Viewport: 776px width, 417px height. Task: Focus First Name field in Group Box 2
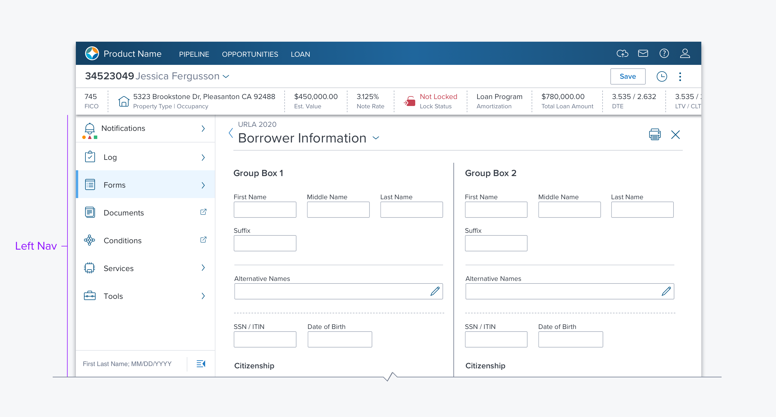click(x=496, y=210)
